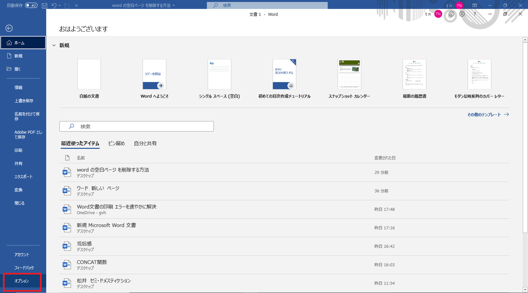Screen dimensions: 528x293
Task: Click the pink TN account avatar in title bar
Action: [x=459, y=5]
